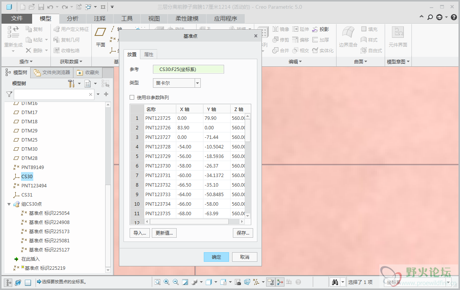Click the Open file icon in quick access toolbar
The height and width of the screenshot is (290, 460).
click(32, 7)
